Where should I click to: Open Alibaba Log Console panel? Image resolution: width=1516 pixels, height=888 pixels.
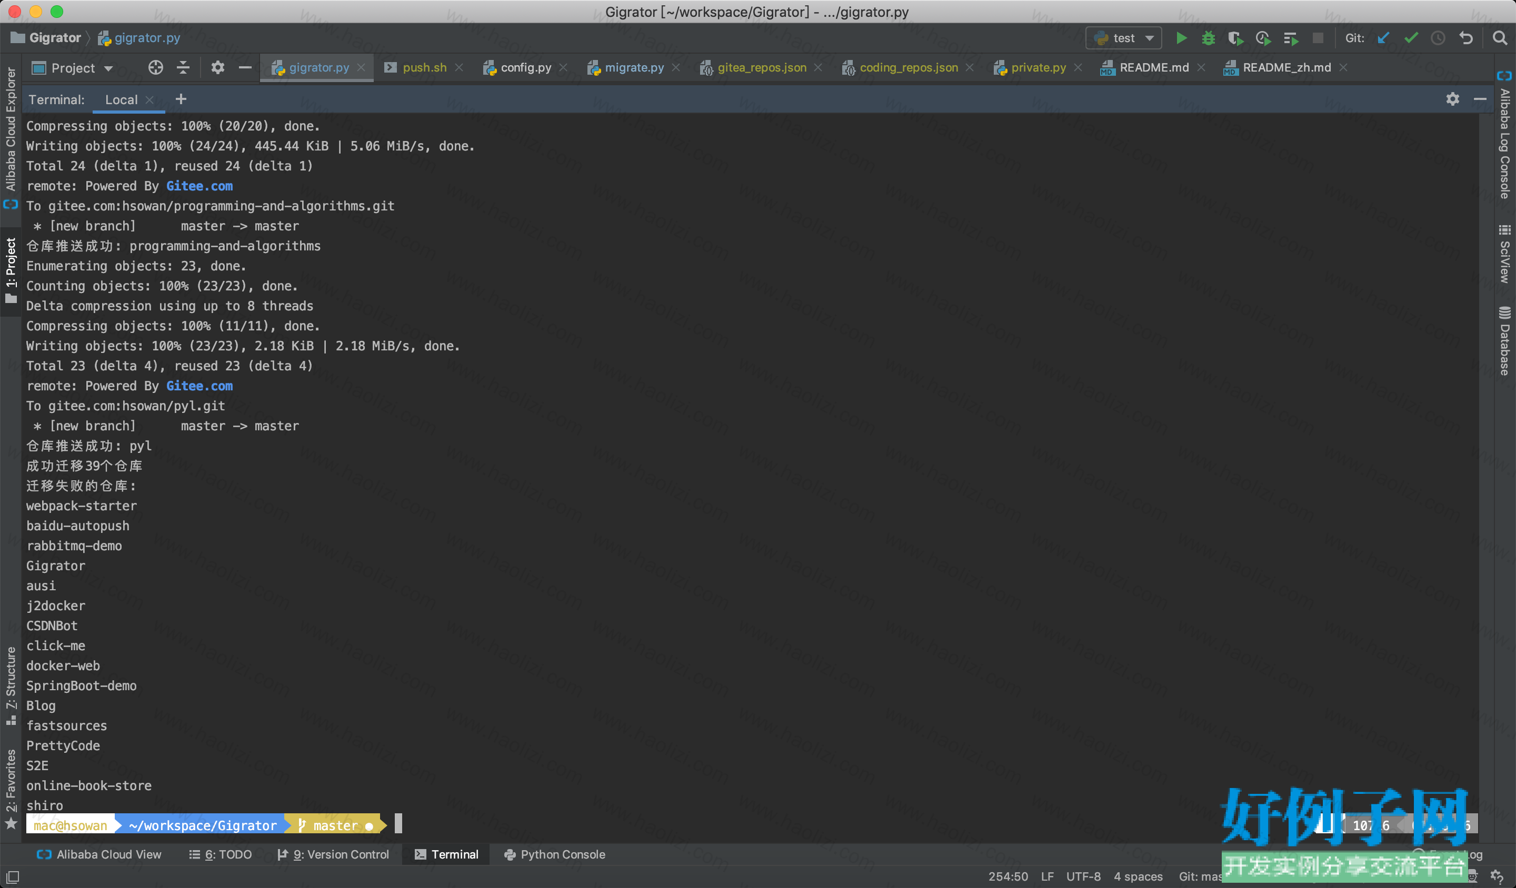click(1504, 135)
